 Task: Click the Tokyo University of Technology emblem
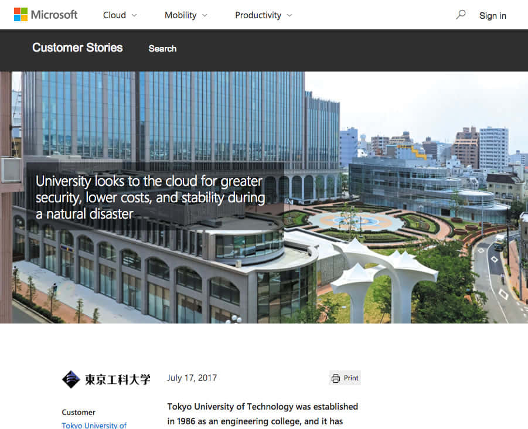71,379
